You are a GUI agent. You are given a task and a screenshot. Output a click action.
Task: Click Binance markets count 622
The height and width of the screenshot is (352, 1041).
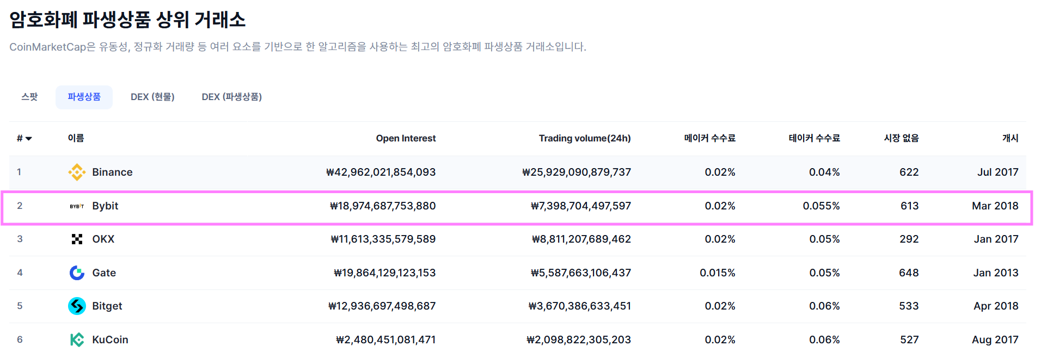click(x=909, y=172)
